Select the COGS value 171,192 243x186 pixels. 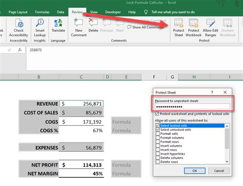(82, 122)
